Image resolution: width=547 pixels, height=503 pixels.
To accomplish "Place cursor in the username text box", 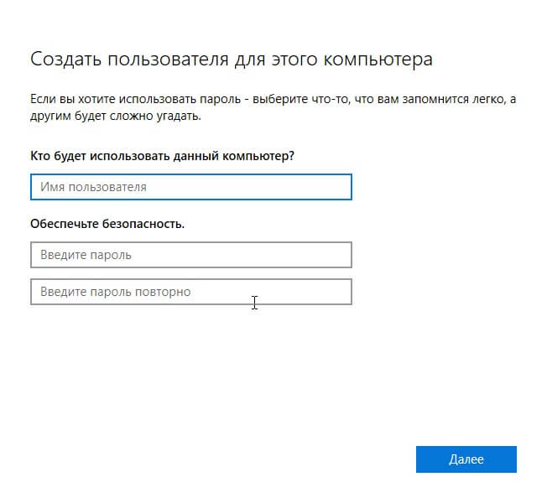I will pos(191,187).
